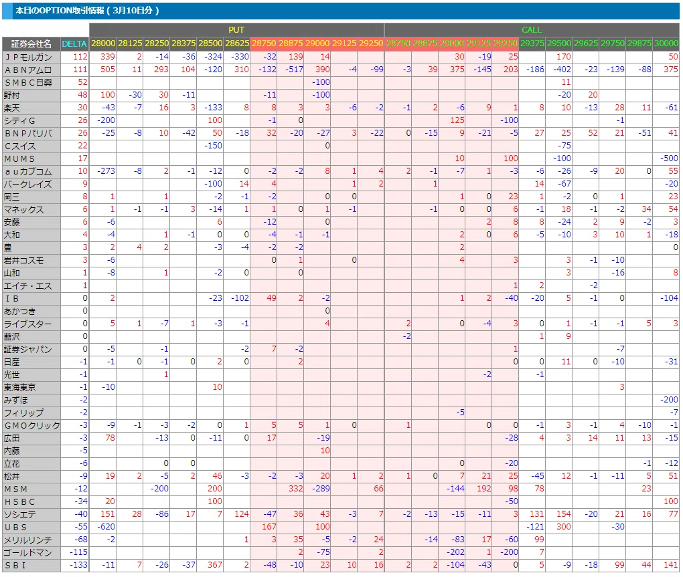Click UBS PUT 28000 value -620
Image resolution: width=683 pixels, height=577 pixels.
tap(106, 527)
